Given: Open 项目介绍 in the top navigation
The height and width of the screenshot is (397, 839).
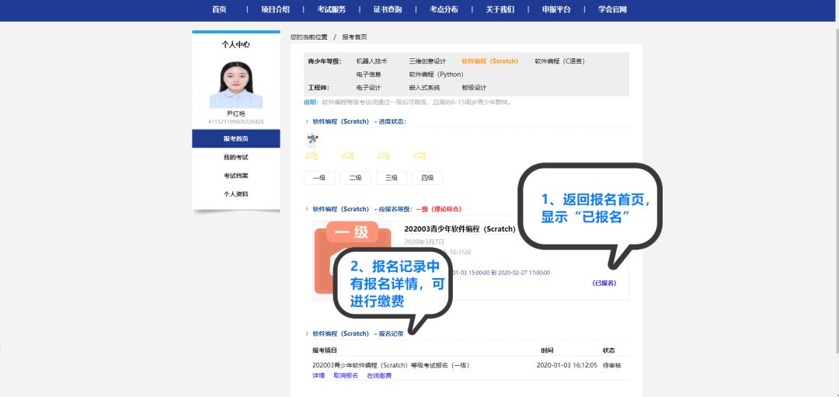Looking at the screenshot, I should coord(275,9).
